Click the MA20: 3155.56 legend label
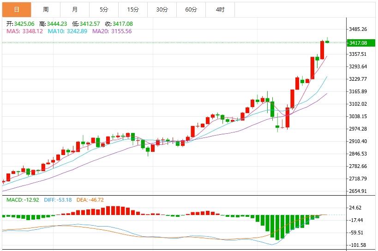The height and width of the screenshot is (251, 378). [112, 31]
